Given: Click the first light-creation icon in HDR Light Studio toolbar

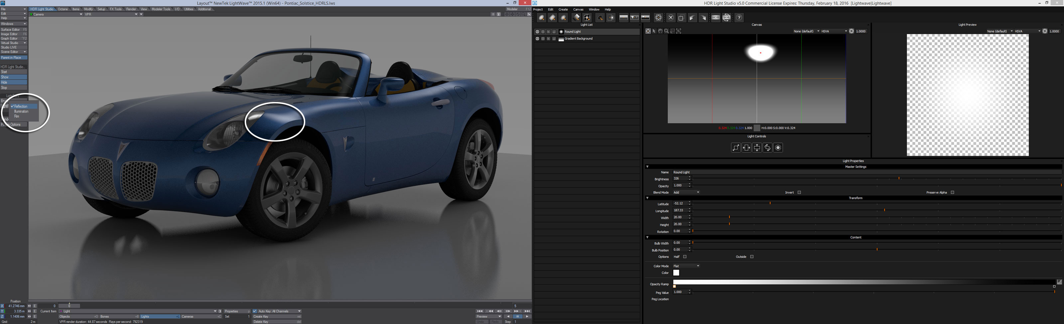Looking at the screenshot, I should point(542,17).
